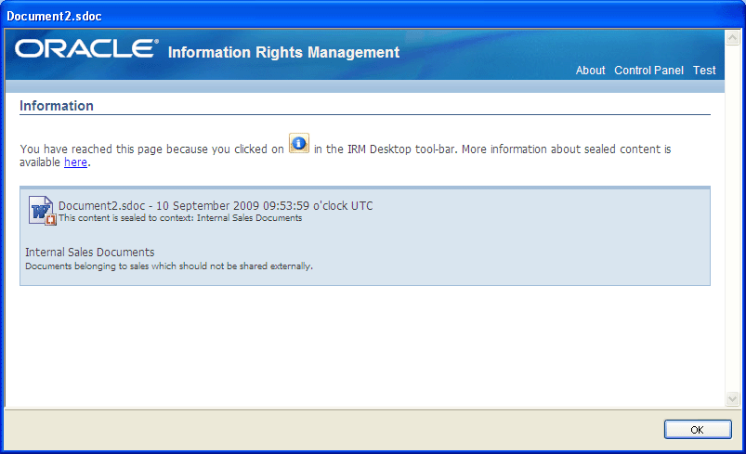Click the 'Information Rights Management' header title

[283, 52]
